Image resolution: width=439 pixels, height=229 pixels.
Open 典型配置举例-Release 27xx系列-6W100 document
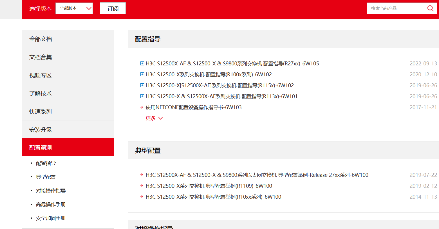[x=257, y=175]
